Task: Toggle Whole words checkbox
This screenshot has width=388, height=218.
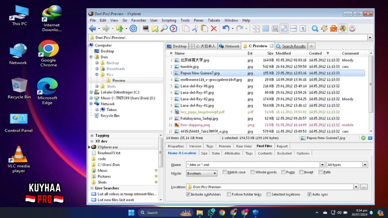Action: click(252, 172)
